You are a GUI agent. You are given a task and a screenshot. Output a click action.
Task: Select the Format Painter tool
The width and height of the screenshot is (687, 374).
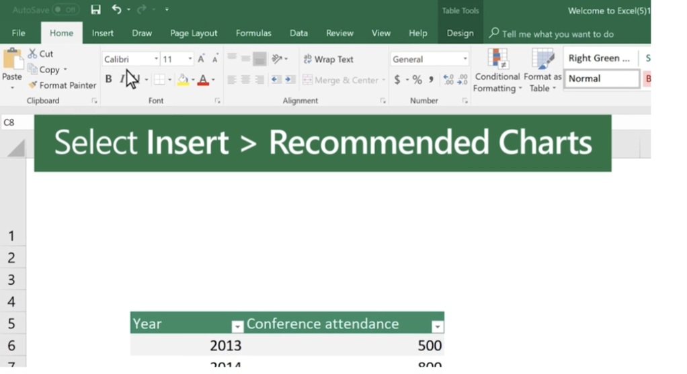62,85
